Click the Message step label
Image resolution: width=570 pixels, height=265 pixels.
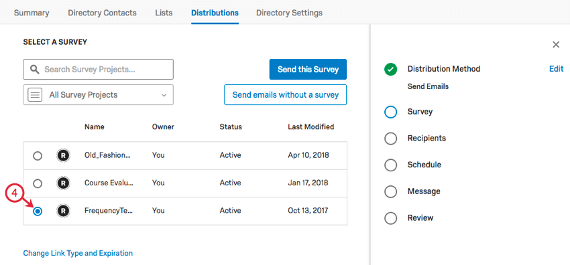pyautogui.click(x=424, y=191)
